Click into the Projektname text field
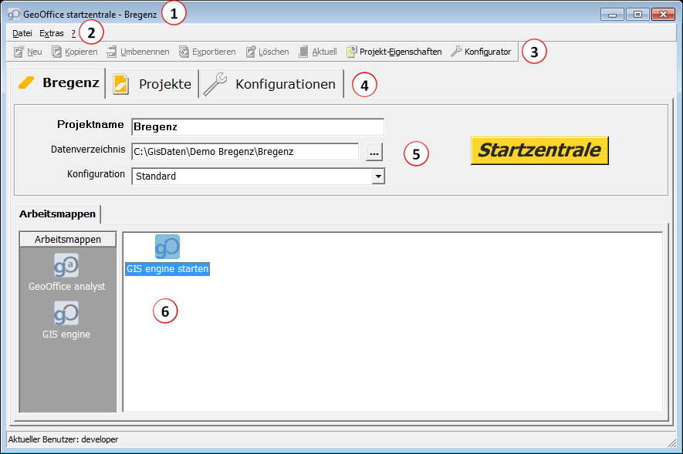 tap(257, 126)
